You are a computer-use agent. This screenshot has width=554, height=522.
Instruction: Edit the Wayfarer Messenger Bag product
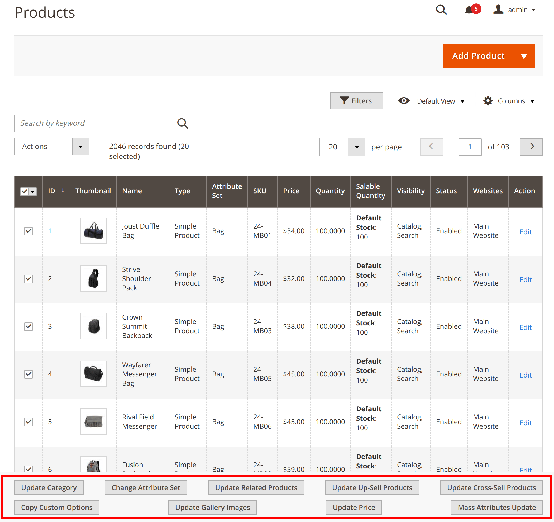(525, 375)
